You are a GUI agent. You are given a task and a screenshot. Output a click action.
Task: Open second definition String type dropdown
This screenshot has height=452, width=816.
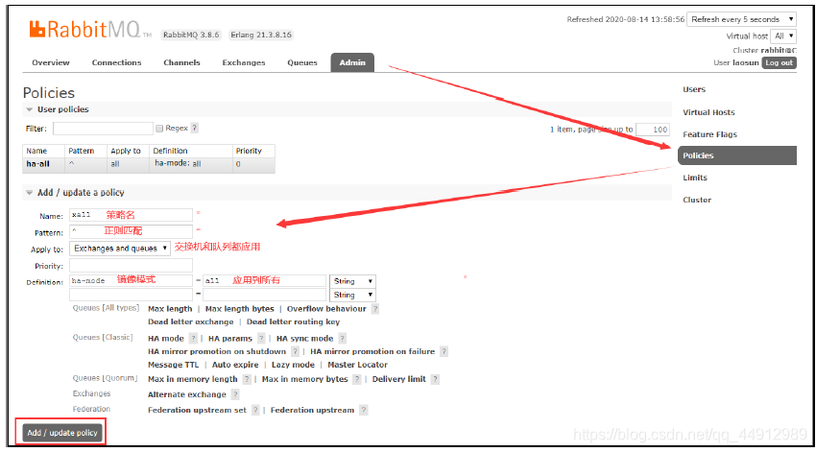[x=353, y=295]
